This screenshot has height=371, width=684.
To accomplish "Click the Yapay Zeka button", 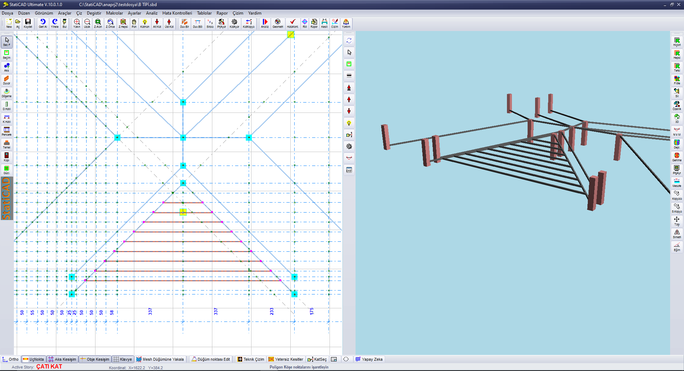I will coord(369,359).
